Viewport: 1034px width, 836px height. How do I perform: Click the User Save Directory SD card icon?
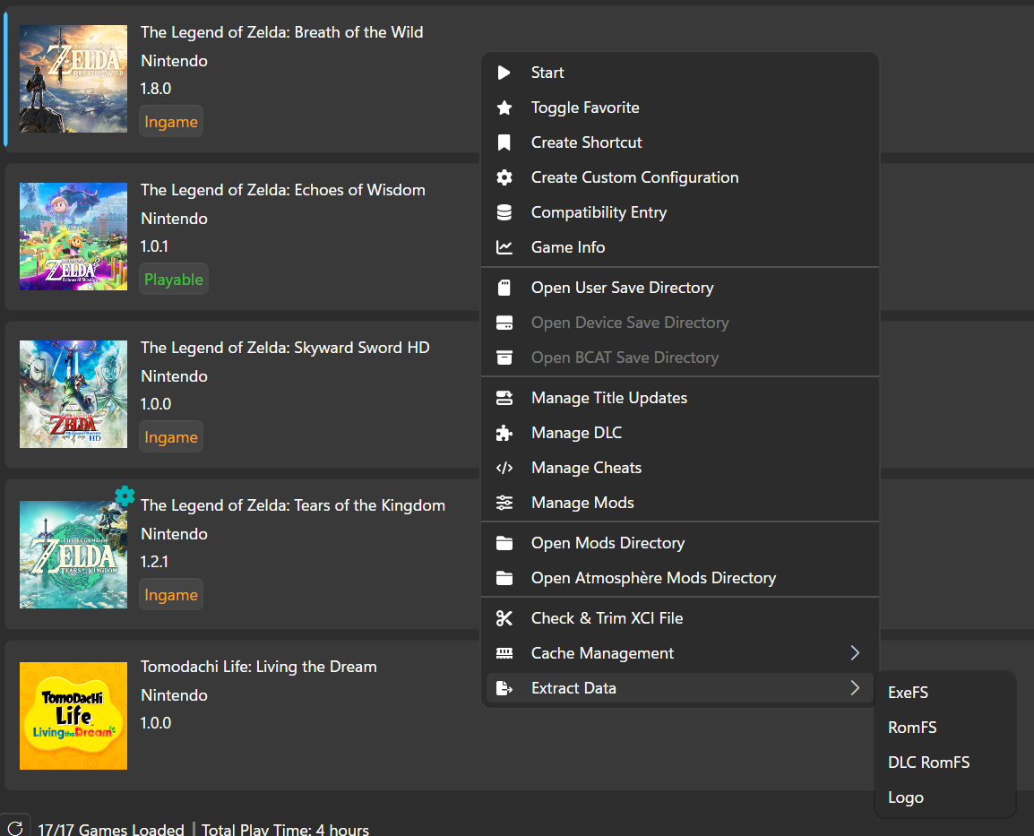[504, 288]
